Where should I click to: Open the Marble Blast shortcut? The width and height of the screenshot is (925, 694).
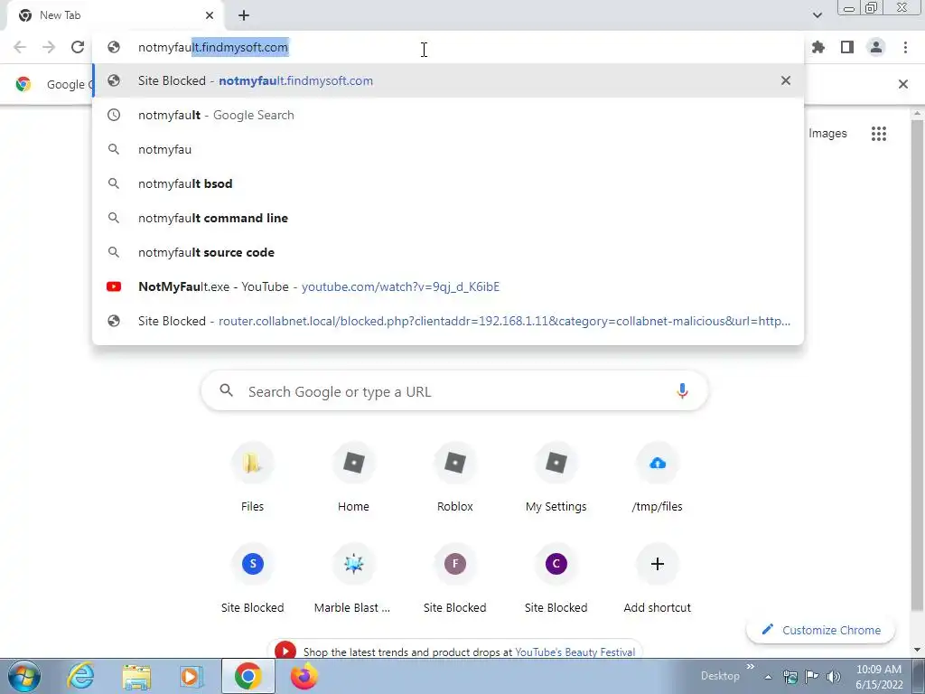click(x=353, y=579)
